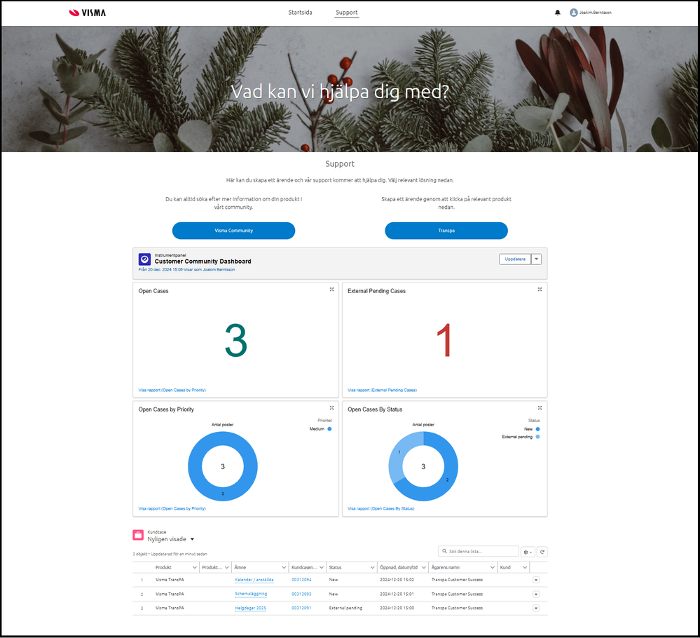This screenshot has width=700, height=638.
Task: Open Visma Community button
Action: pos(233,231)
